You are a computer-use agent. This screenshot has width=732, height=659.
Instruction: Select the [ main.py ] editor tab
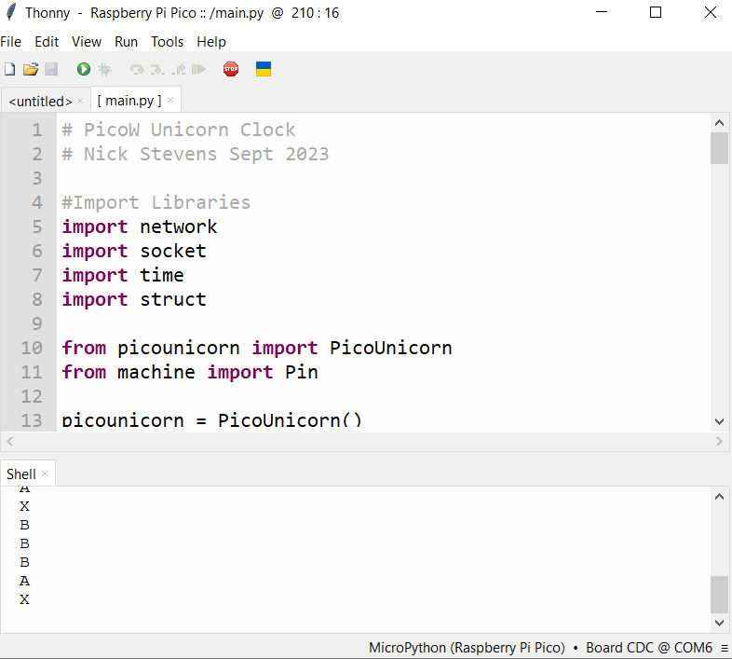click(129, 101)
